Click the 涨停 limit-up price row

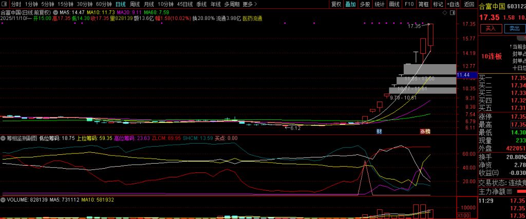(502, 117)
